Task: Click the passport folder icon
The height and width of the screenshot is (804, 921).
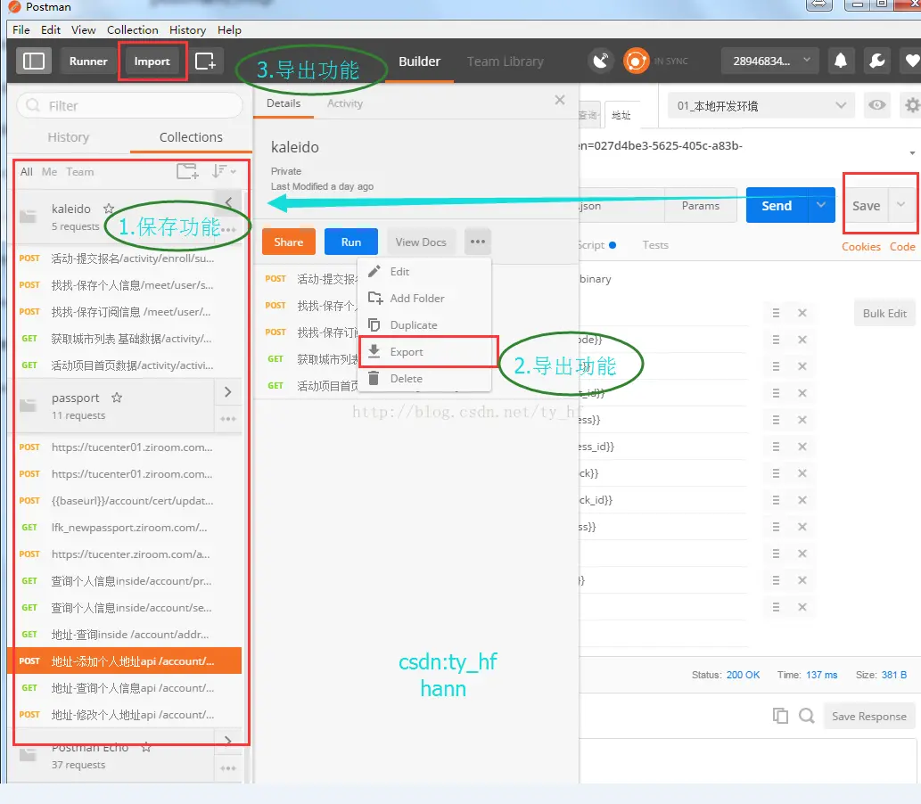Action: [28, 406]
